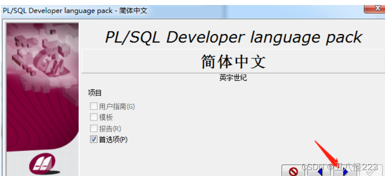Click the grayed finish checkmark button
The height and width of the screenshot is (176, 385).
(x=370, y=171)
